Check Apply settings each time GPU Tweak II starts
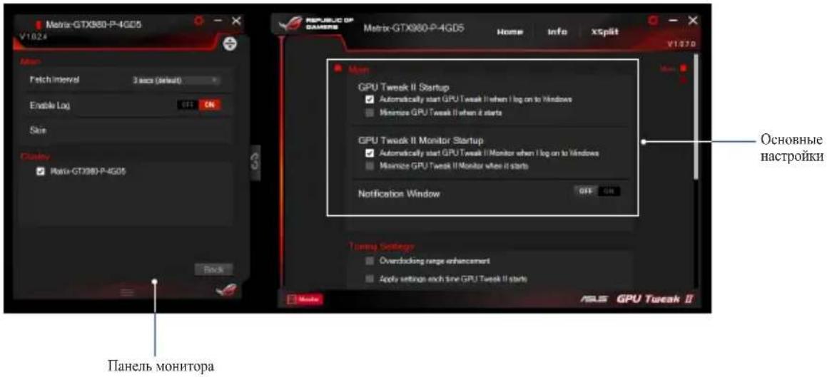 point(370,279)
